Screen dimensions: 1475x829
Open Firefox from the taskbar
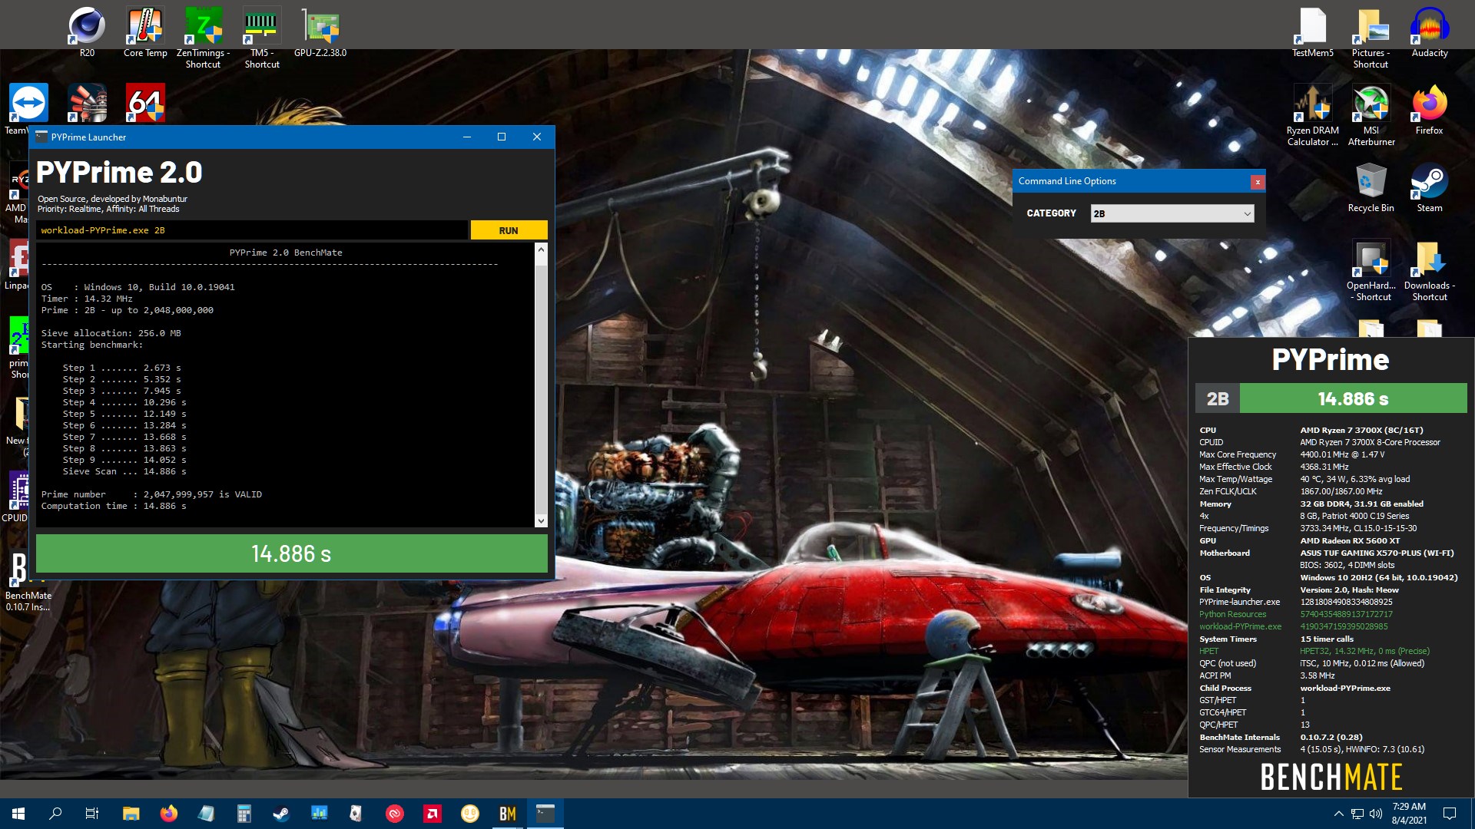click(168, 814)
